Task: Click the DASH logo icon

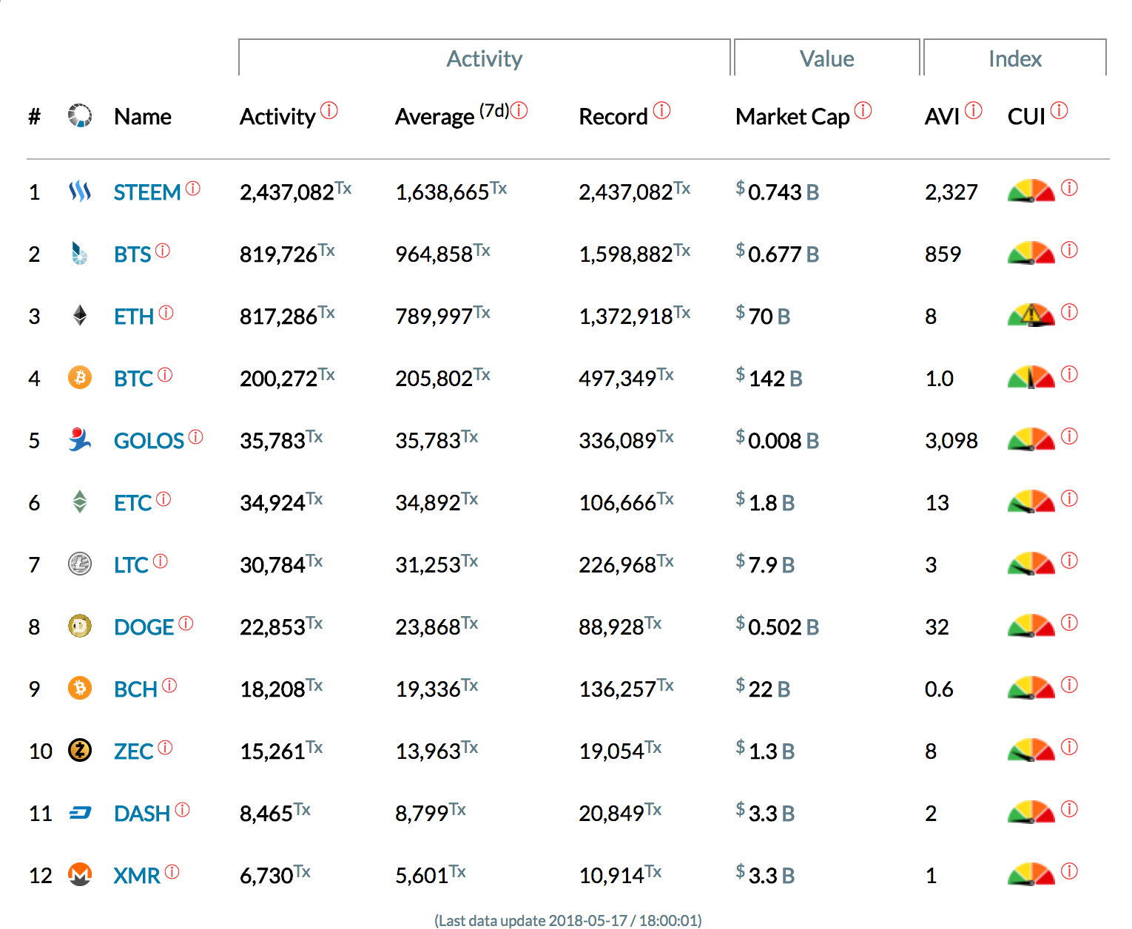Action: [x=80, y=814]
